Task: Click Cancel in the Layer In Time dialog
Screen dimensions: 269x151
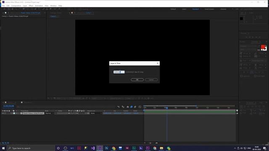Action: [x=151, y=80]
